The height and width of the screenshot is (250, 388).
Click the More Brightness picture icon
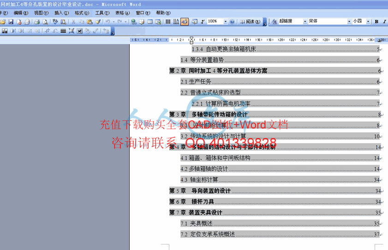(29, 31)
